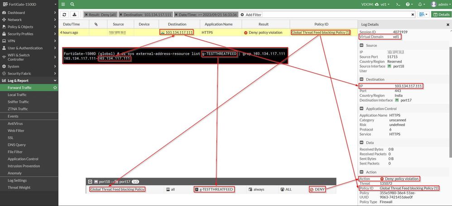452x206 pixels.
Task: Click the DENY action in policy row
Action: [x=317, y=190]
